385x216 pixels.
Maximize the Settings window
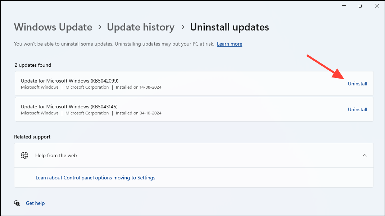pos(360,6)
